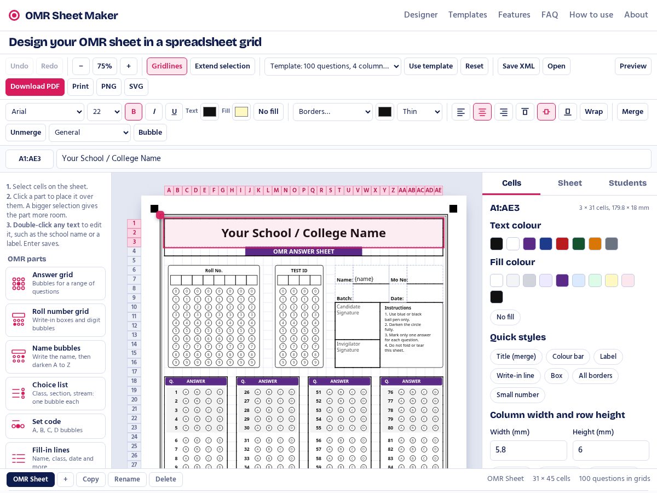Click the Export SVG button
The image size is (657, 493).
tap(136, 87)
